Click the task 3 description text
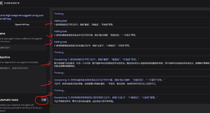Screen dimensions: 210x113 [92, 46]
